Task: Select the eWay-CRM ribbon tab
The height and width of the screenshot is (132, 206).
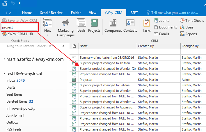Action: pyautogui.click(x=113, y=13)
